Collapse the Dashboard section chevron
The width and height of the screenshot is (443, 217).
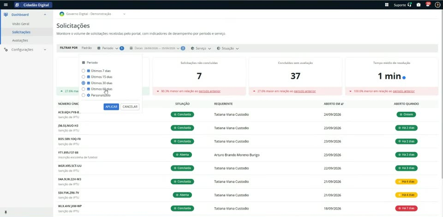(x=45, y=15)
